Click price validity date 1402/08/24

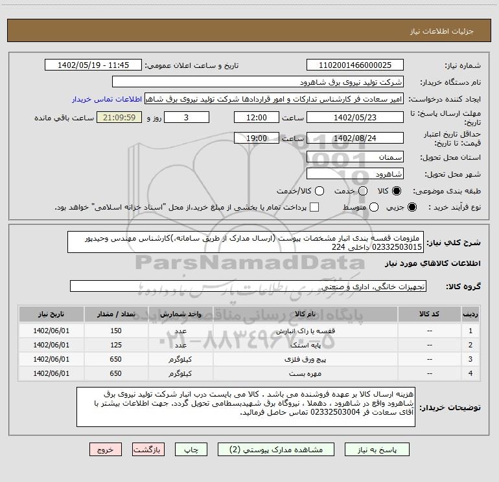pos(355,138)
